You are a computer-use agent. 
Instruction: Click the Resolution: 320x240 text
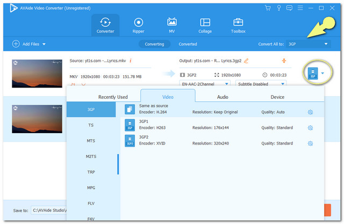(211, 143)
